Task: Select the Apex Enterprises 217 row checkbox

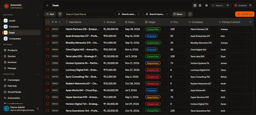Action: coord(48,36)
